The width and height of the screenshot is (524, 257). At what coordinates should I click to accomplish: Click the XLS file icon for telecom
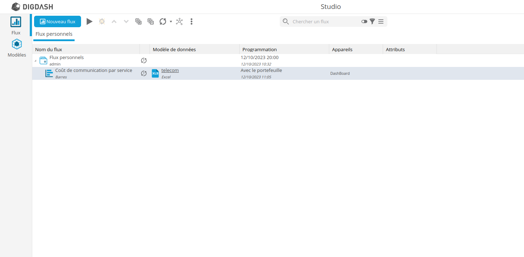[x=155, y=73]
